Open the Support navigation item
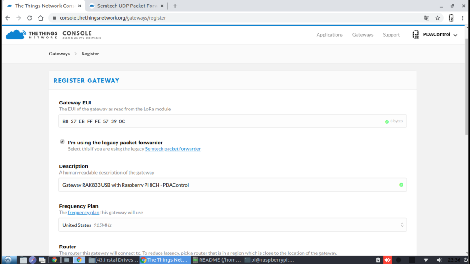The image size is (470, 264). [x=391, y=35]
